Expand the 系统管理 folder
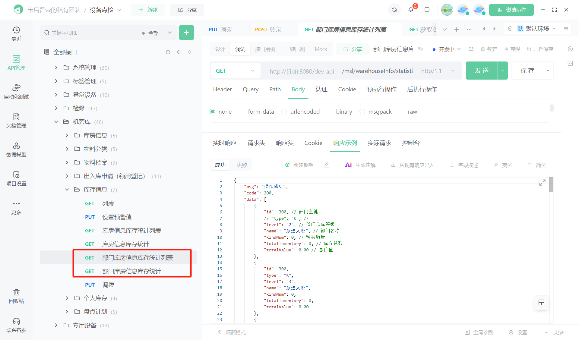The width and height of the screenshot is (579, 340). pos(56,68)
